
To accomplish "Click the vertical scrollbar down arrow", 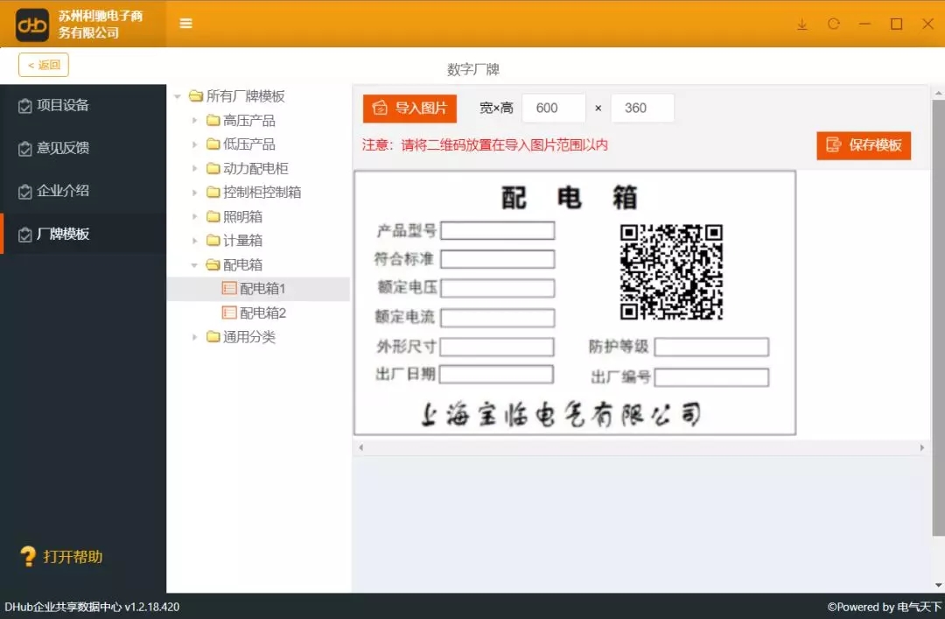I will tap(938, 585).
